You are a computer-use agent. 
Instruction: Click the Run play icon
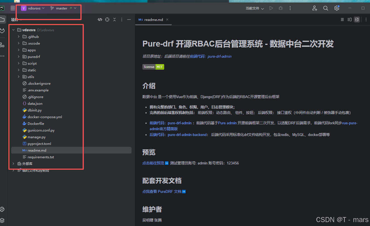pos(271,8)
